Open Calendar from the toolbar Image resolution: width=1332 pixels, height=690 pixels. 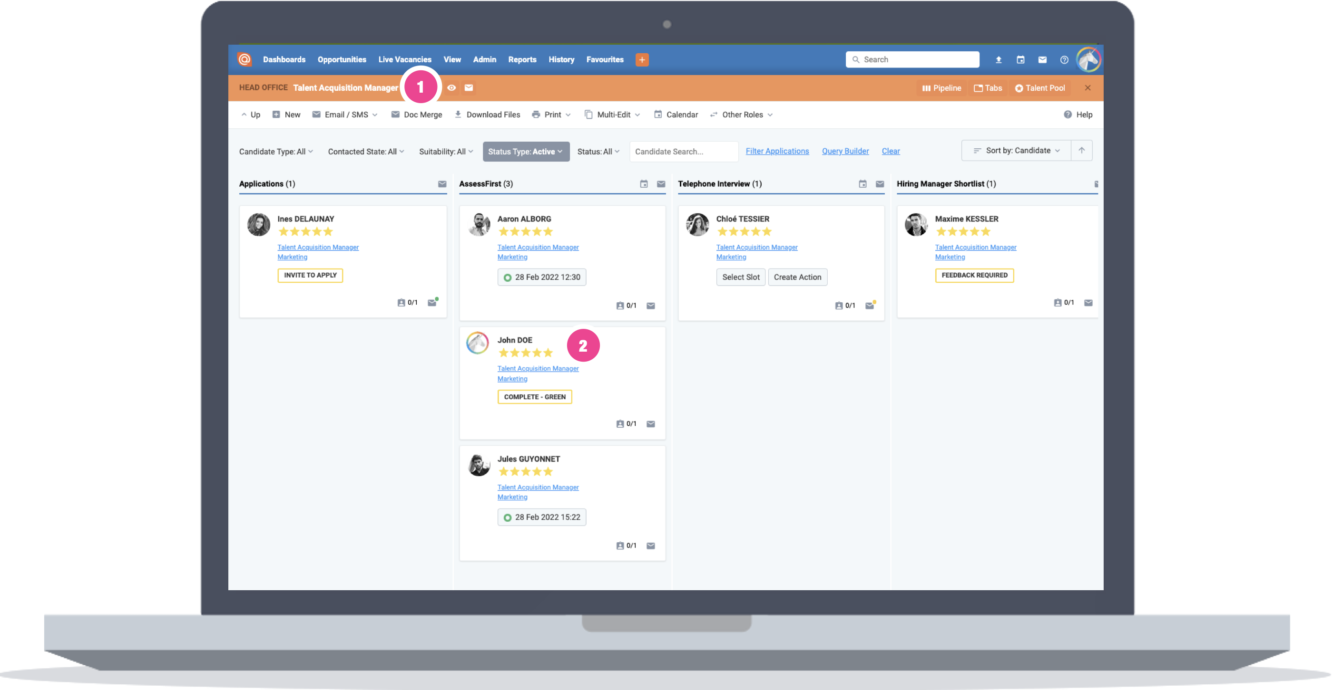click(676, 115)
